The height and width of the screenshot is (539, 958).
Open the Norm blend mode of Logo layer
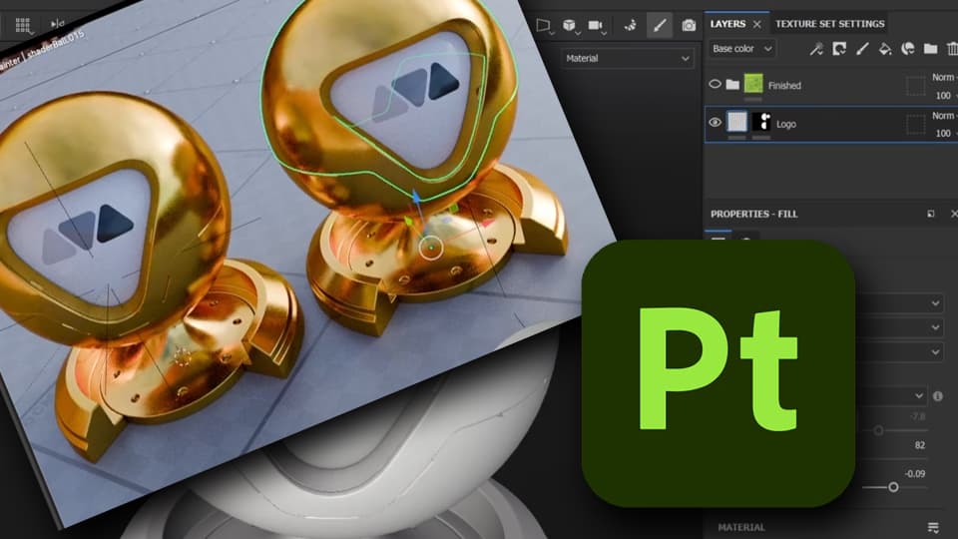(945, 116)
